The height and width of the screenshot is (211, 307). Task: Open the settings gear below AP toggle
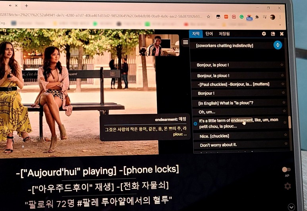coord(288,186)
